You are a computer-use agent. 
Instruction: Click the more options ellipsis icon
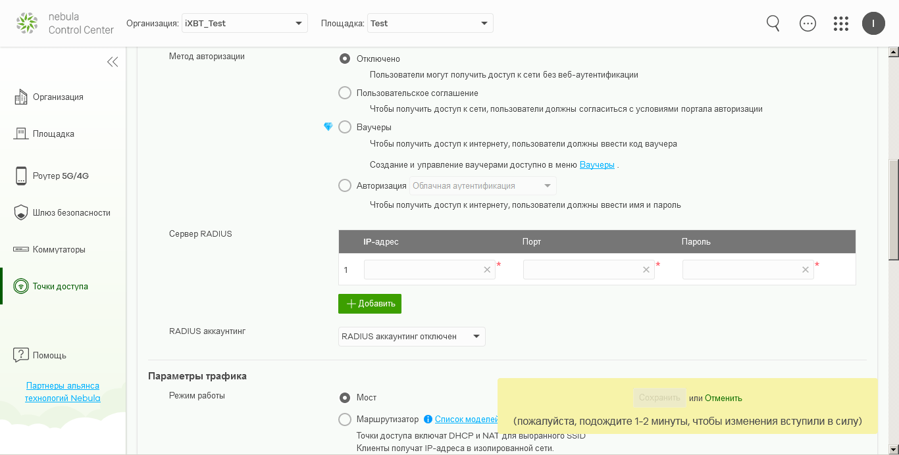(x=808, y=23)
